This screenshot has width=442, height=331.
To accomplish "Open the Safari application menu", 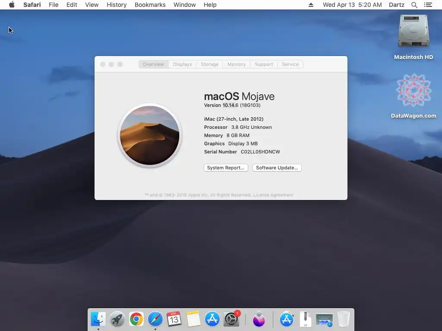I will coord(32,5).
